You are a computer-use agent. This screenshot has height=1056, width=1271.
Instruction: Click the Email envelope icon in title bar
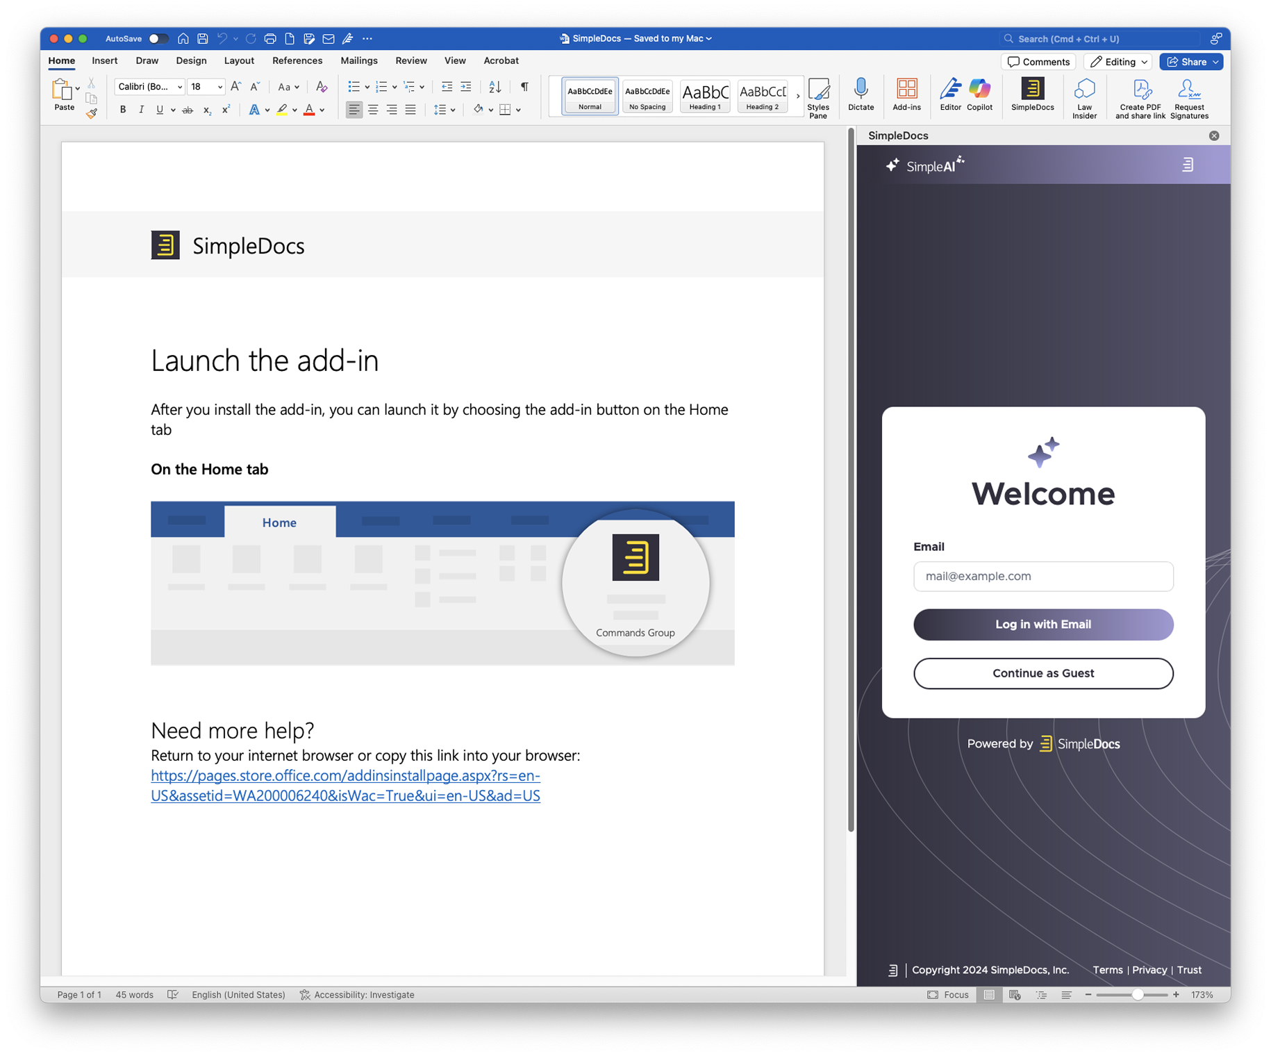point(329,39)
